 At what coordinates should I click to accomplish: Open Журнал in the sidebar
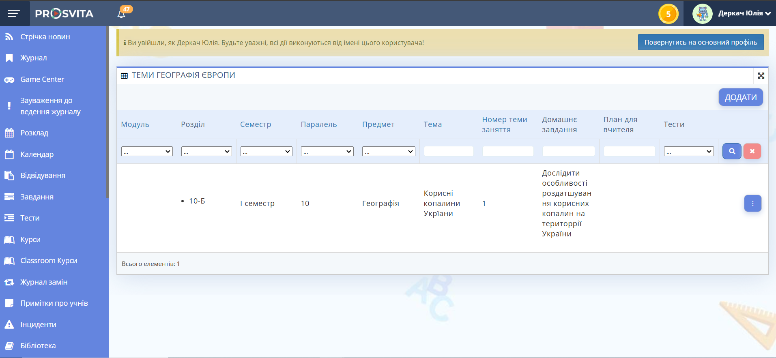click(x=34, y=58)
